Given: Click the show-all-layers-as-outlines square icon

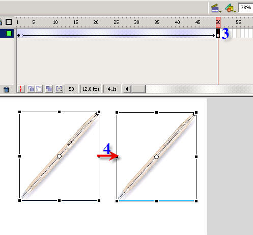Looking at the screenshot, I should pyautogui.click(x=9, y=22).
